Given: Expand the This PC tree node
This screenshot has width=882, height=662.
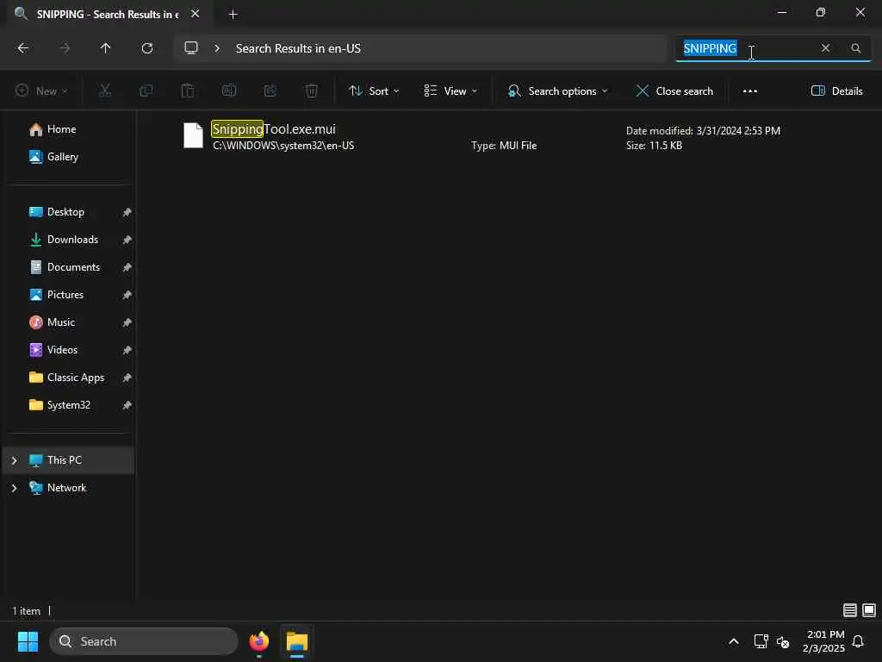Looking at the screenshot, I should point(14,460).
